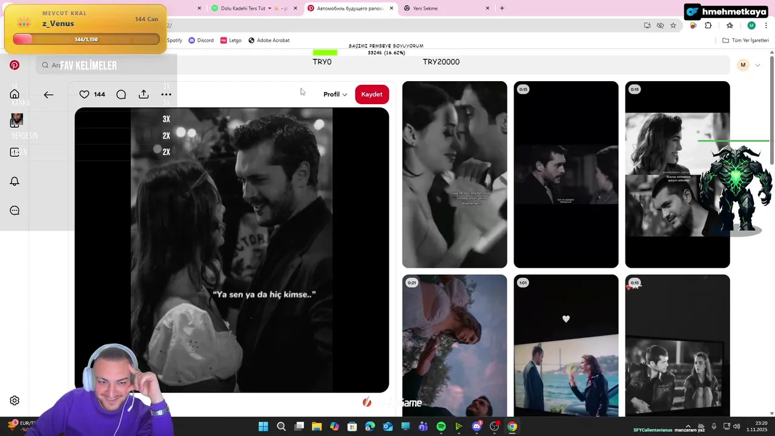This screenshot has height=436, width=775.
Task: Bookmark this page with the star icon
Action: tap(673, 25)
